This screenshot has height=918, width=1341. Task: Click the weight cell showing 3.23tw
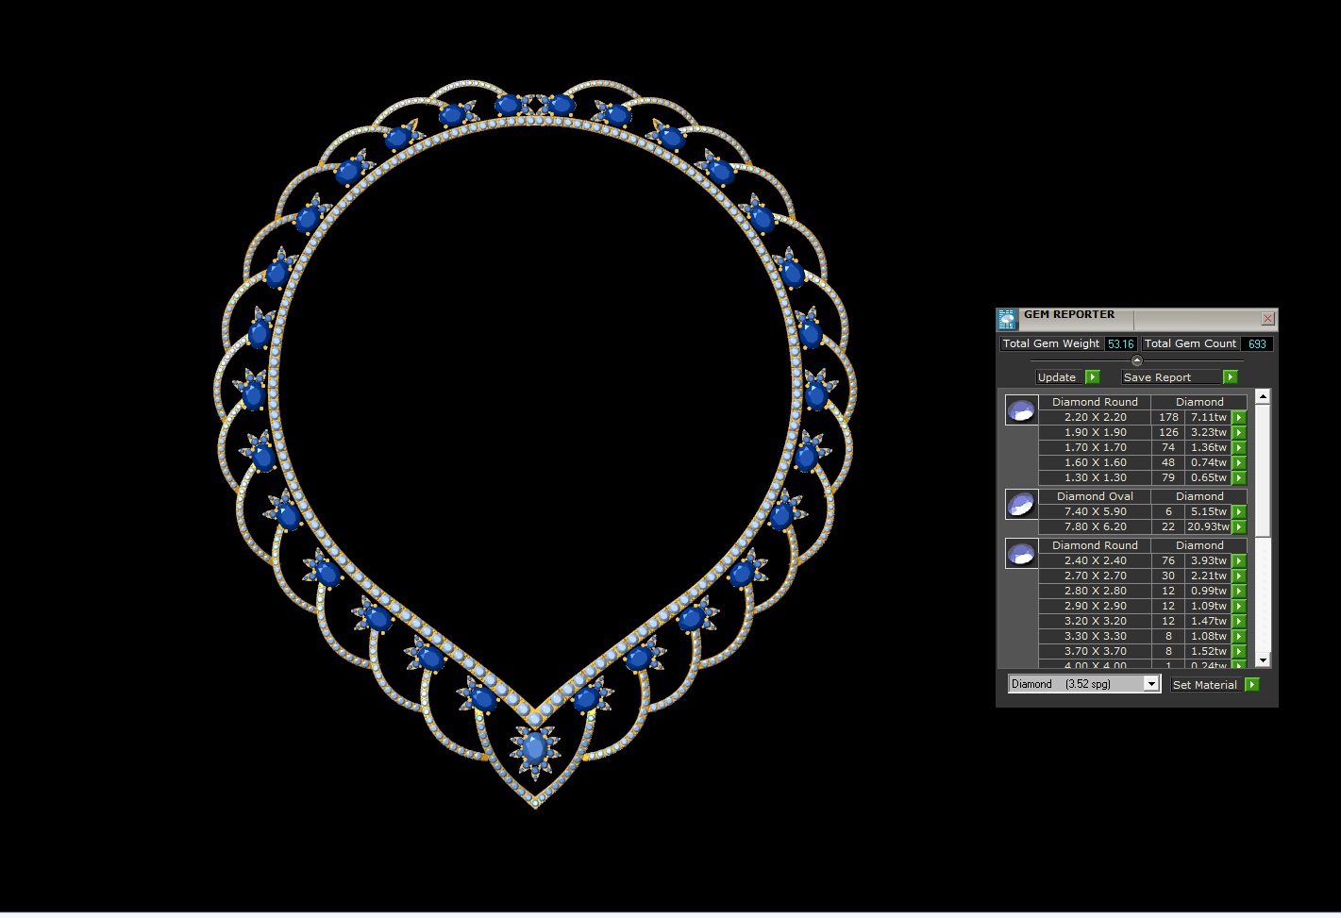(1209, 432)
